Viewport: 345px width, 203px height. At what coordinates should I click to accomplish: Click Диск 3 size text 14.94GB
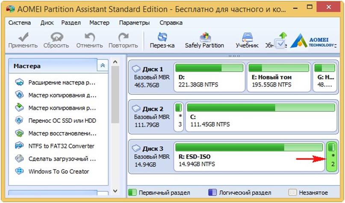(145, 165)
